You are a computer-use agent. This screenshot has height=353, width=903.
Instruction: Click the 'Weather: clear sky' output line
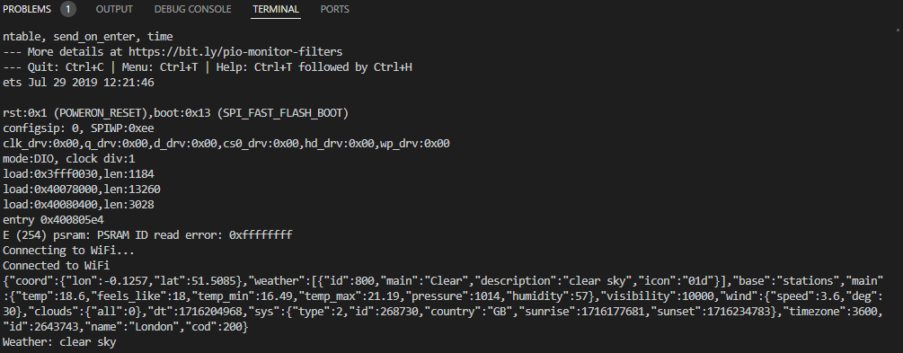click(x=59, y=342)
